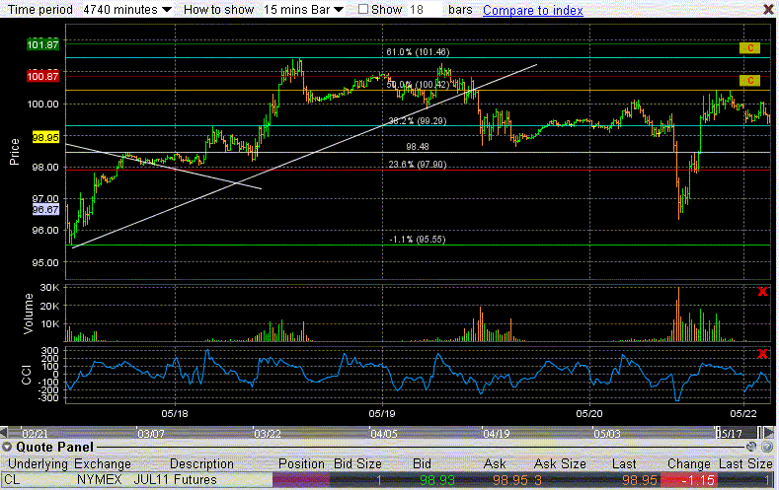Select the JUL11 Futures description cell
This screenshot has height=490, width=779.
tap(176, 480)
